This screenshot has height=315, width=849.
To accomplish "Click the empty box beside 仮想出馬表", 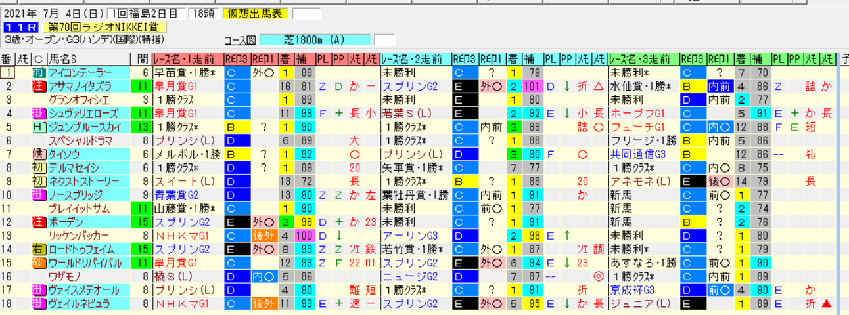I will click(x=307, y=14).
